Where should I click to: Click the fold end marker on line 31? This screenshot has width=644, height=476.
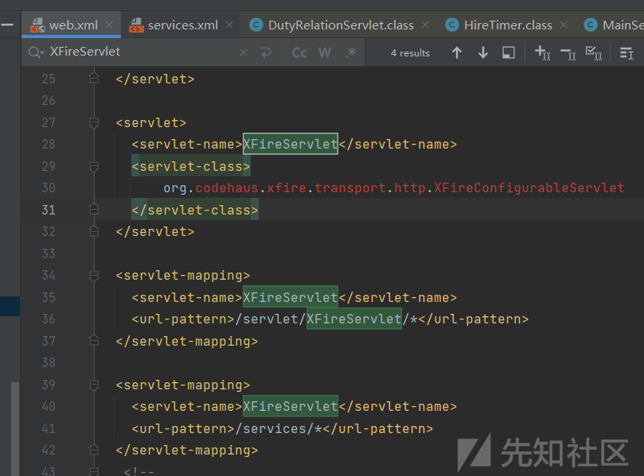coord(94,210)
